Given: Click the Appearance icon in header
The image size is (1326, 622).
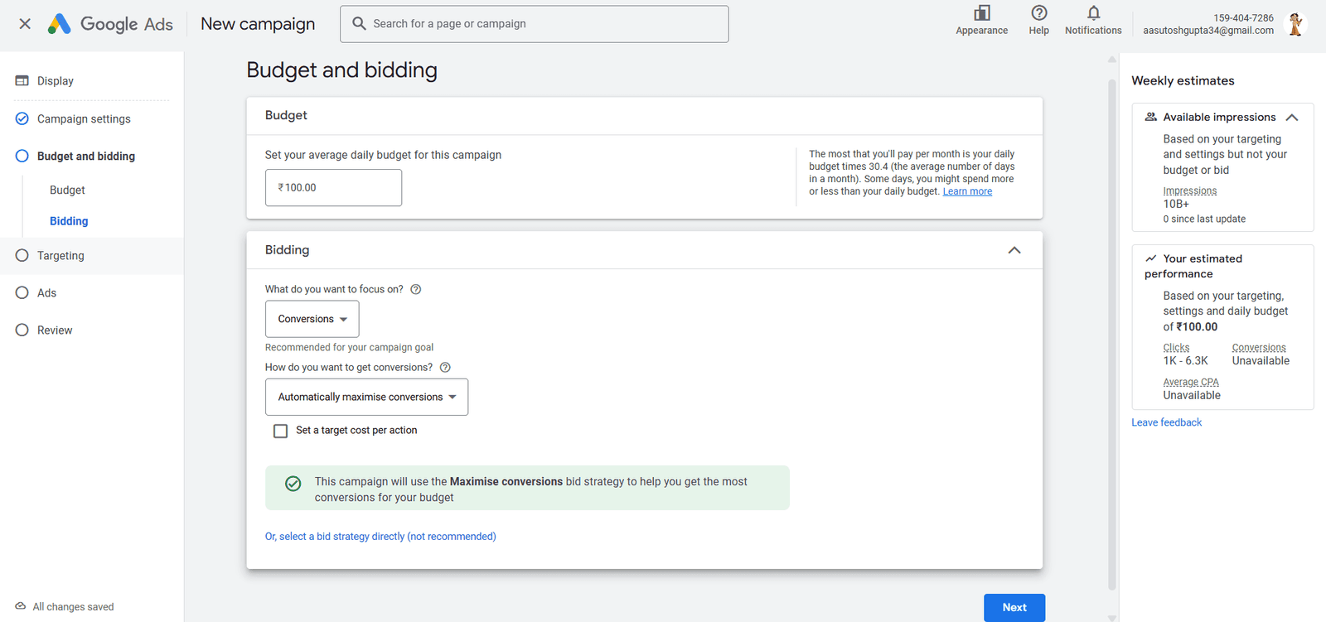Looking at the screenshot, I should [x=981, y=14].
